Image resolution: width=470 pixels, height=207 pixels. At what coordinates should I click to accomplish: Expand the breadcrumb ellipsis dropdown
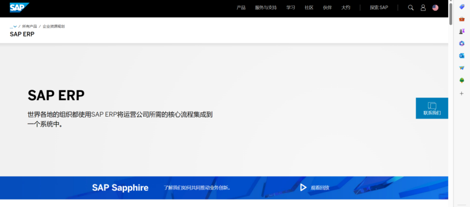coord(13,27)
